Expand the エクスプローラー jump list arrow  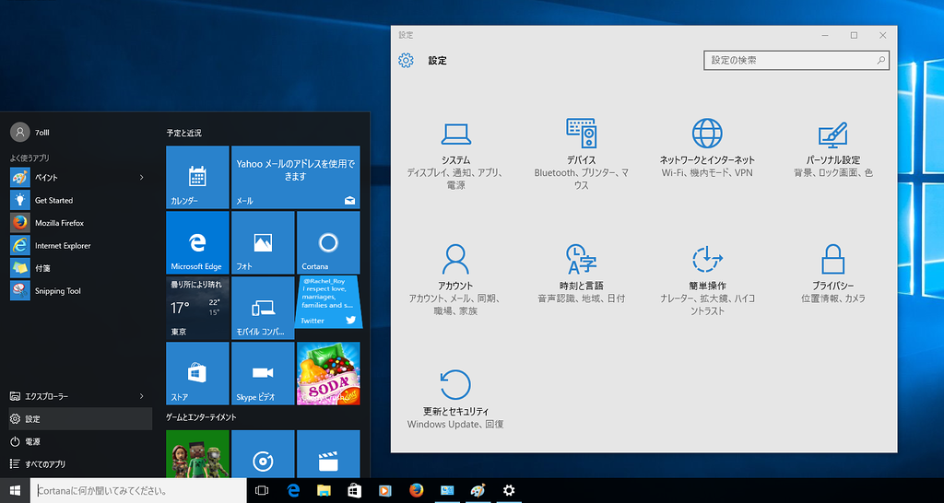click(x=142, y=396)
